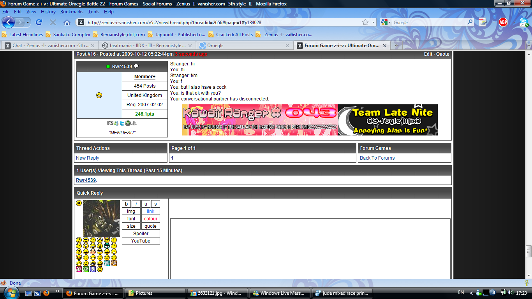Send PM via the PM icon

(110, 123)
